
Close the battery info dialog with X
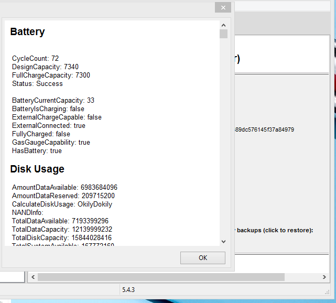(223, 8)
